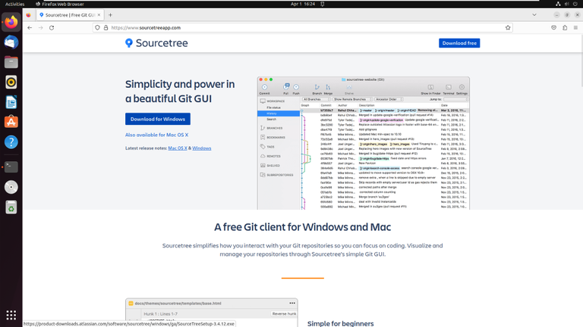Open the Firefox application menu
Screen dimensions: 583x327
pos(575,28)
